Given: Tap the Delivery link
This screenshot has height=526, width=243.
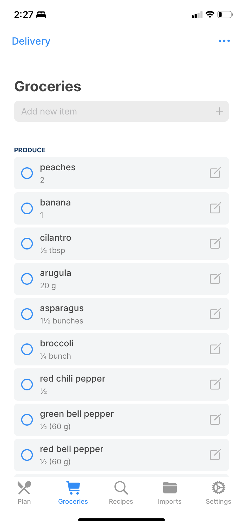Looking at the screenshot, I should tap(31, 41).
